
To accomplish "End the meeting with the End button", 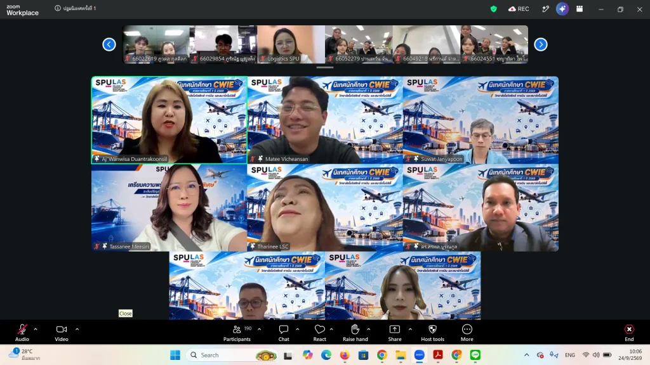I will [629, 332].
